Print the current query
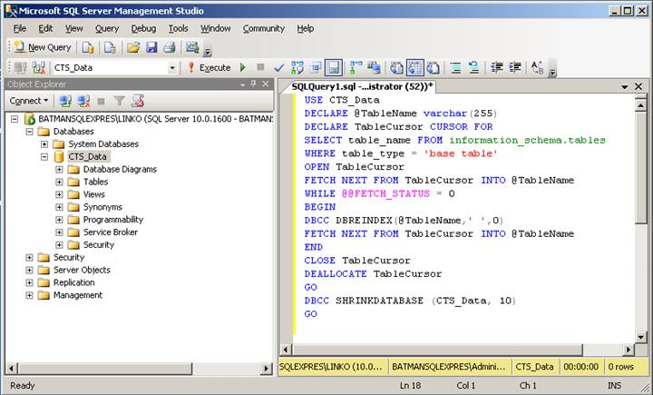This screenshot has width=653, height=395. click(x=169, y=47)
